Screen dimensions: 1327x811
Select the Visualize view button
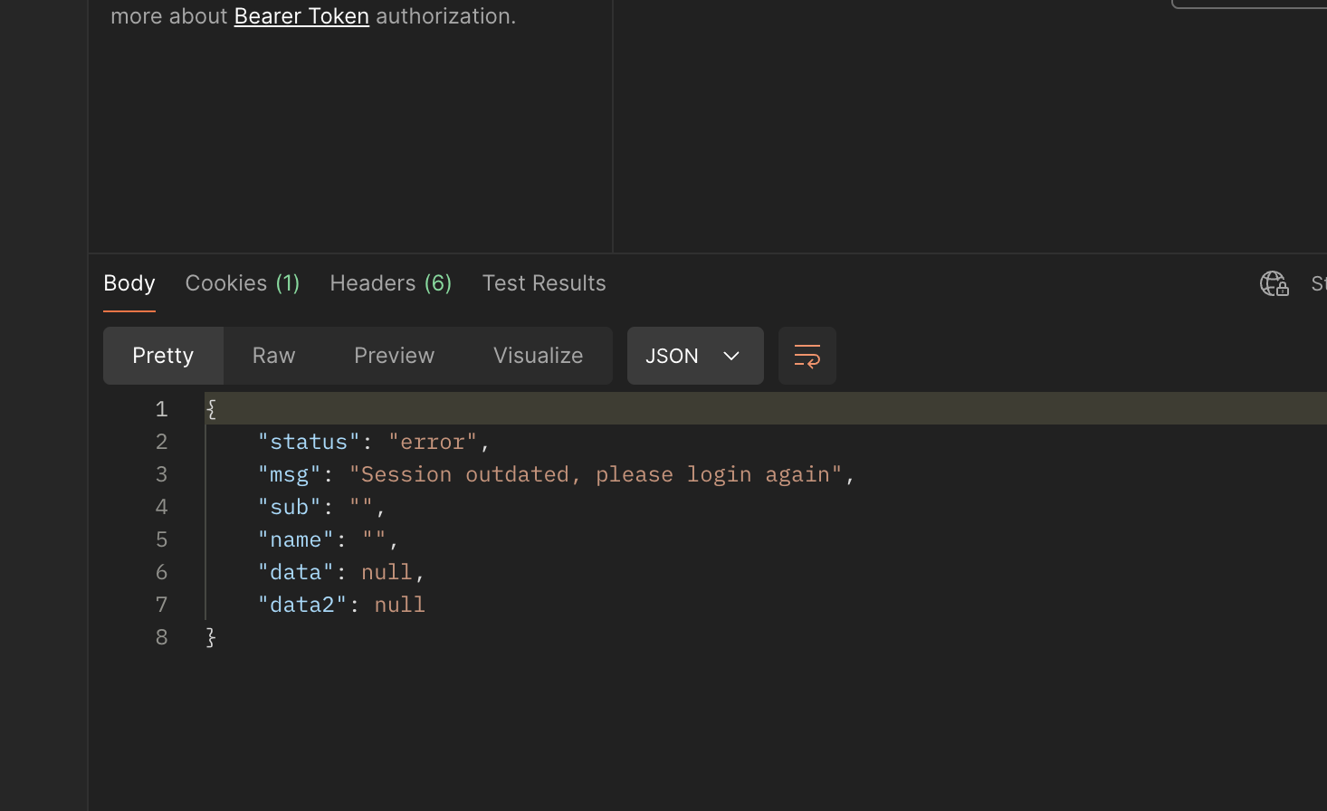(538, 356)
